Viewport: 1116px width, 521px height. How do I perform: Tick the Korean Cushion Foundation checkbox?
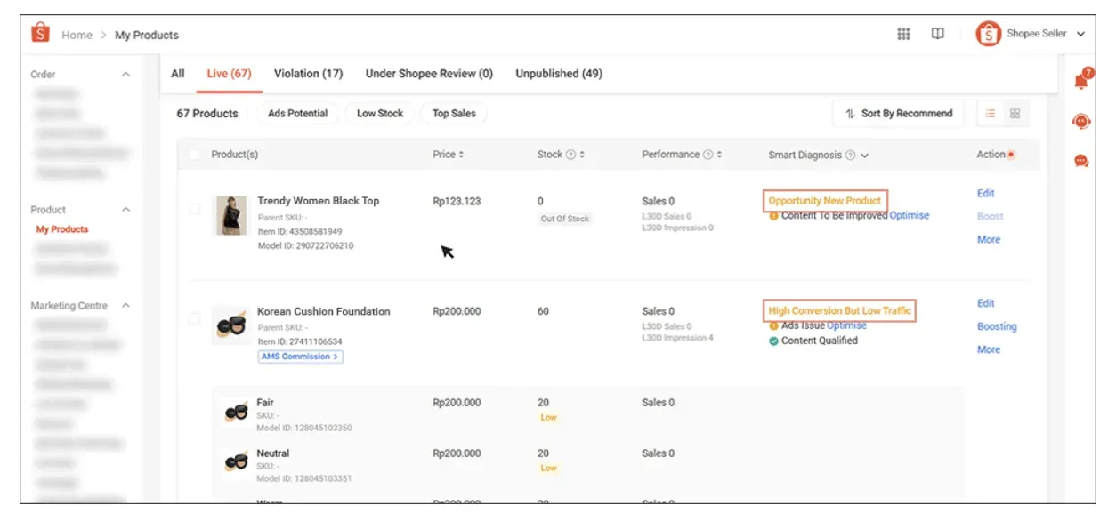pyautogui.click(x=194, y=318)
